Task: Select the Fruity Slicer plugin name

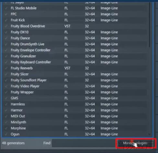Action: (20, 74)
